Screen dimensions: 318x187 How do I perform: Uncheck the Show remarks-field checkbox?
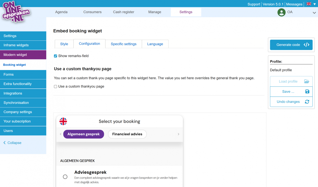56,56
